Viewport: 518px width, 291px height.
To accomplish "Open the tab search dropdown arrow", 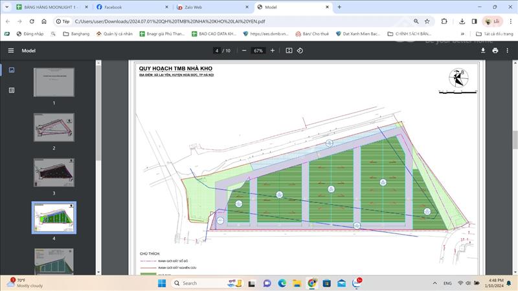I will point(6,7).
